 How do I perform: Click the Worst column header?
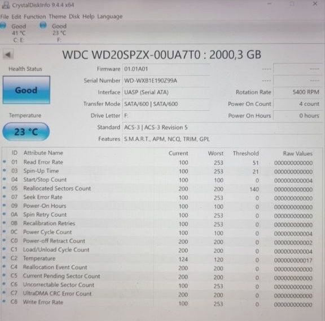216,153
